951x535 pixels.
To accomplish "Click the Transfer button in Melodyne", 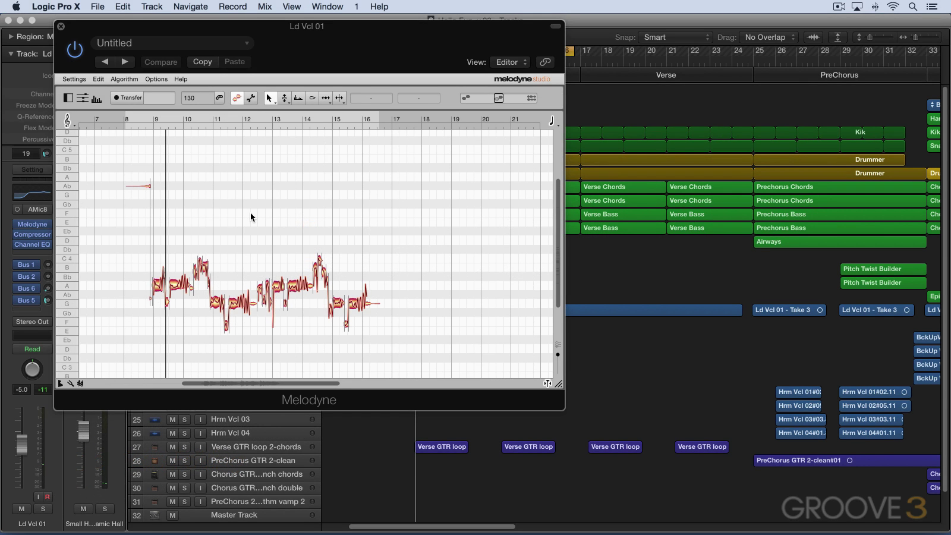I will [x=128, y=98].
